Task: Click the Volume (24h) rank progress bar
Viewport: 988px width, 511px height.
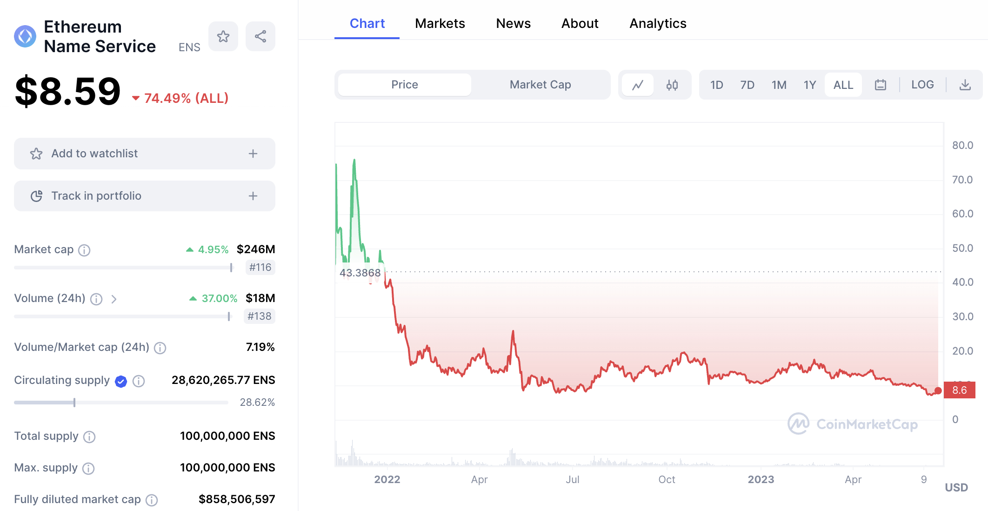Action: 122,316
